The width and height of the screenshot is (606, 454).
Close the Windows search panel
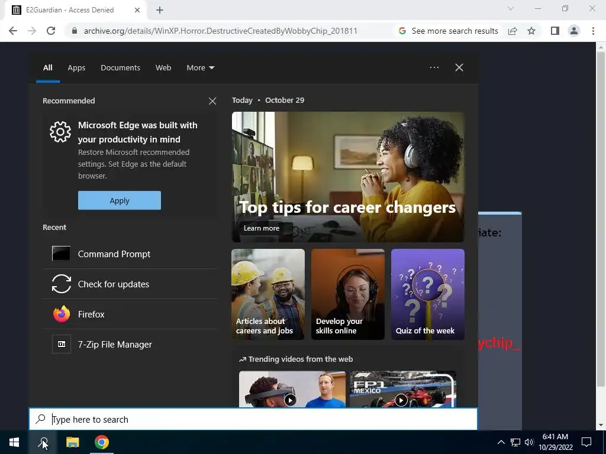(459, 67)
